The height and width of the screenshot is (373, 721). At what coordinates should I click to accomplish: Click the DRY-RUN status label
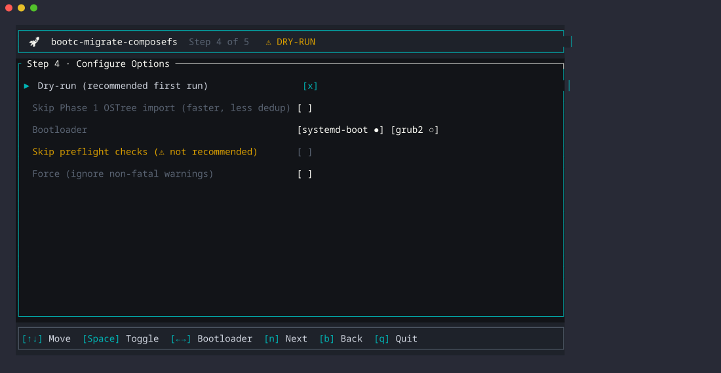click(x=296, y=42)
